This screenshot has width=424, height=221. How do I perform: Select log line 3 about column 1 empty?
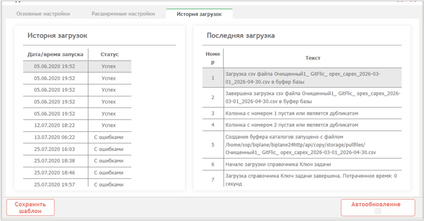pos(302,113)
